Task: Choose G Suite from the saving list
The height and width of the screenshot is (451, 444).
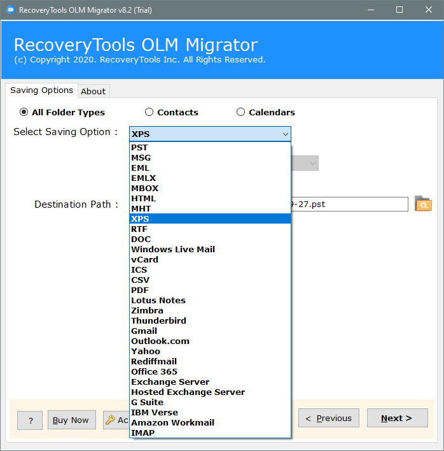Action: [210, 403]
